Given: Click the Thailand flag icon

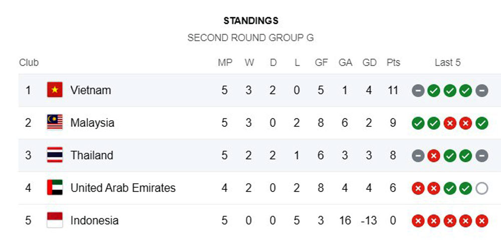Looking at the screenshot, I should pyautogui.click(x=55, y=155).
